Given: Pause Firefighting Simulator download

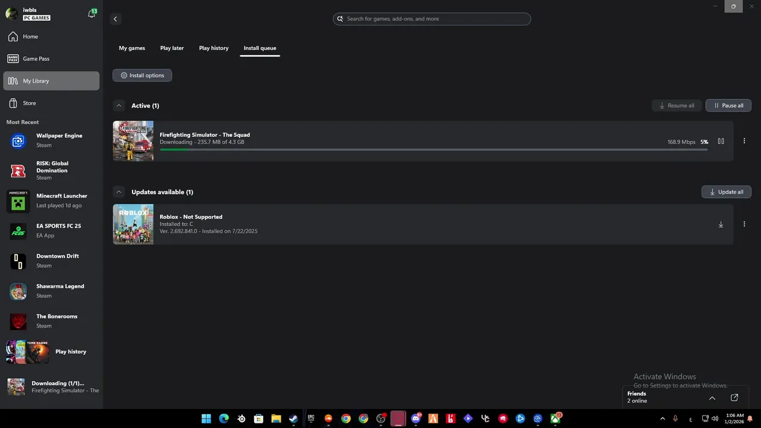Looking at the screenshot, I should (x=721, y=141).
